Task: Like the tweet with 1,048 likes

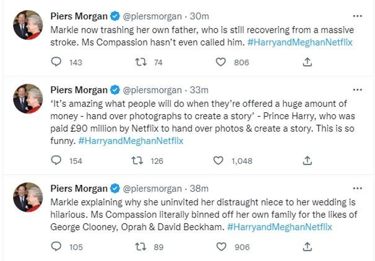Action: tap(218, 161)
